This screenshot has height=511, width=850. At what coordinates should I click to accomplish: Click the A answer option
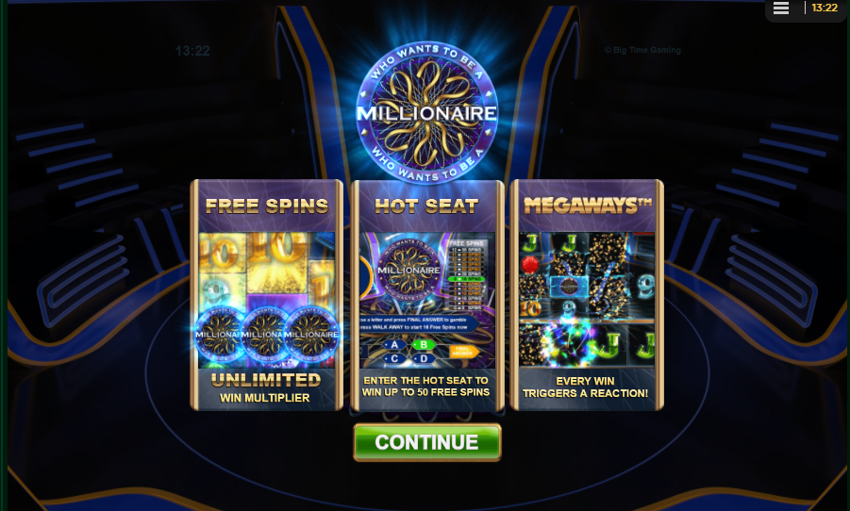click(394, 345)
